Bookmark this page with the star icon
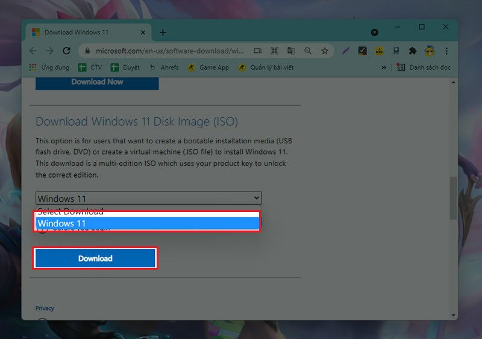This screenshot has width=482, height=339. point(325,51)
